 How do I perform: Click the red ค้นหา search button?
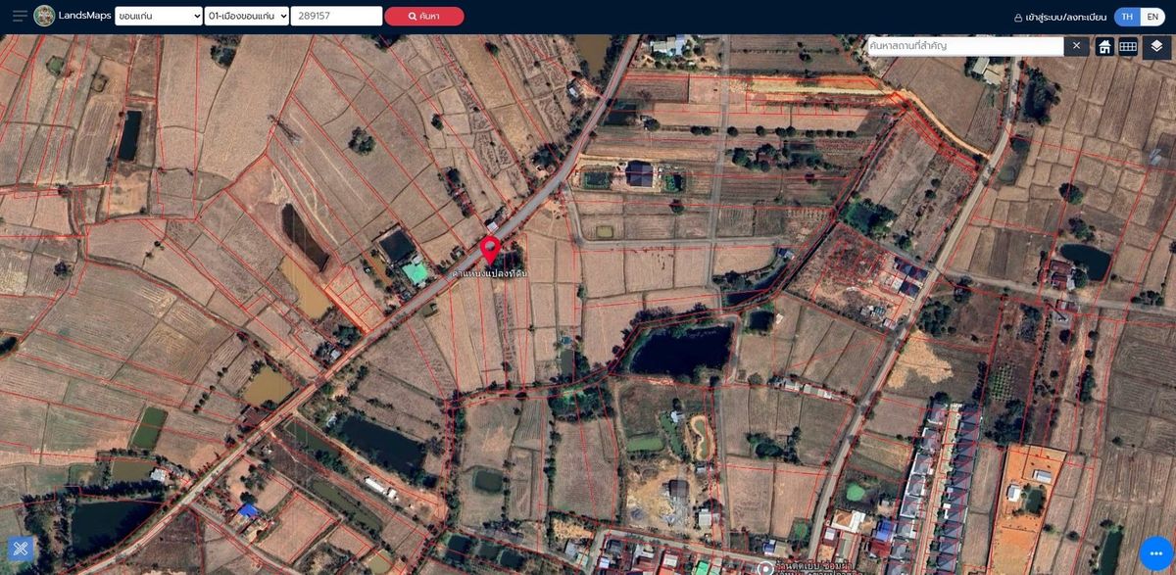(423, 16)
